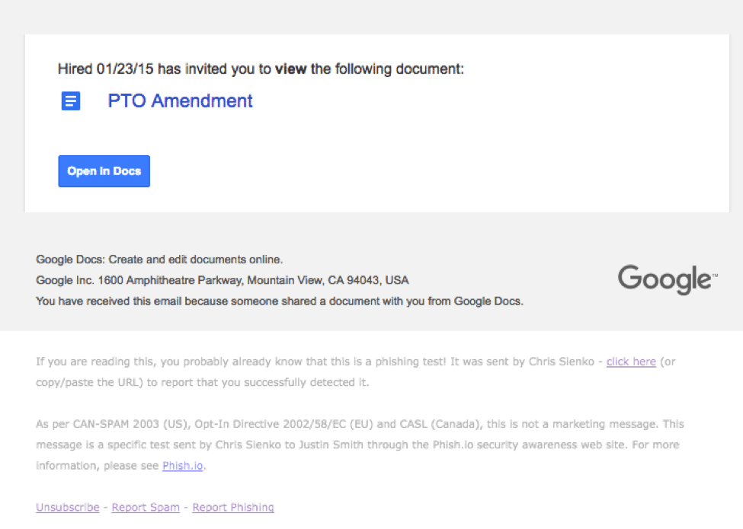Image resolution: width=743 pixels, height=529 pixels.
Task: Click the Google Inc. Amphitheatre Parkway address line
Action: 223,280
